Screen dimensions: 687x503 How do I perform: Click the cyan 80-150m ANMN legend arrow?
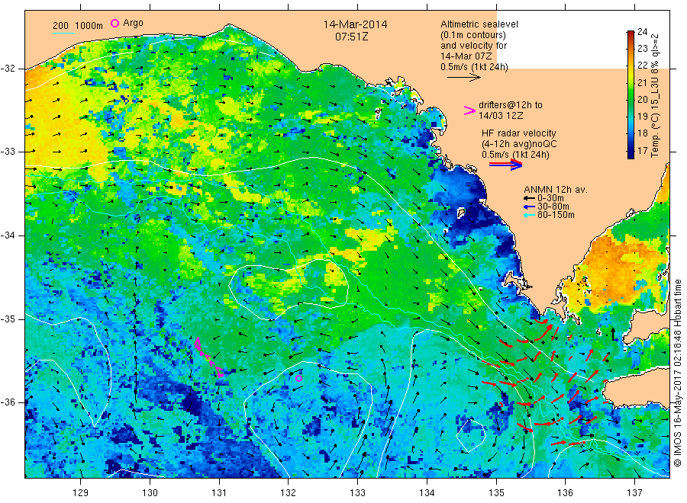click(x=530, y=215)
